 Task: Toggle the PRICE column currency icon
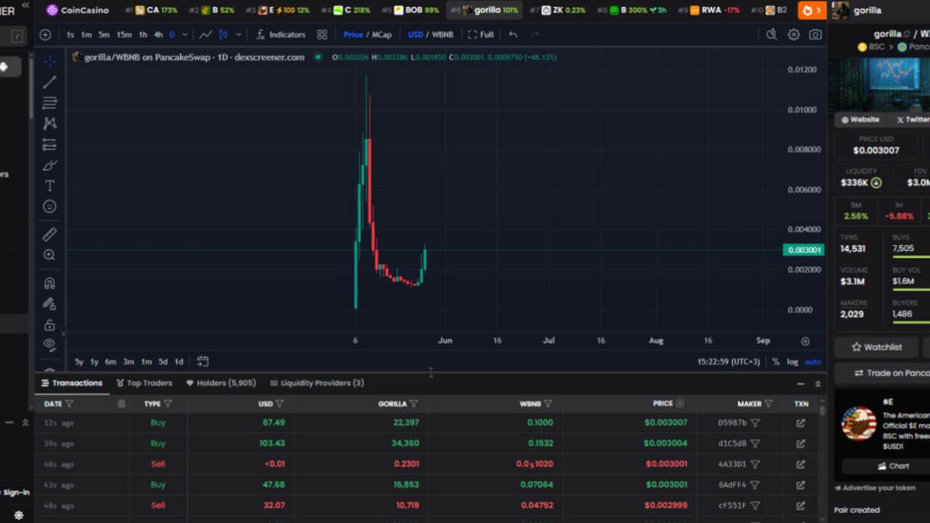coord(679,404)
